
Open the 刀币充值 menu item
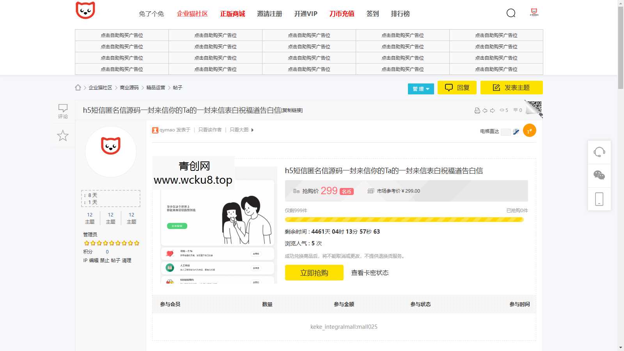coord(341,14)
